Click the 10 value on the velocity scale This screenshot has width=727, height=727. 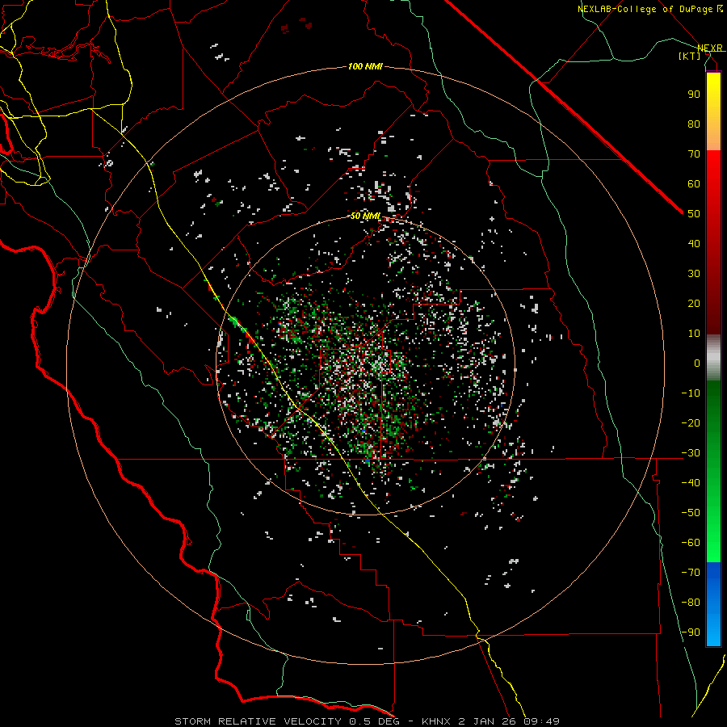point(694,334)
